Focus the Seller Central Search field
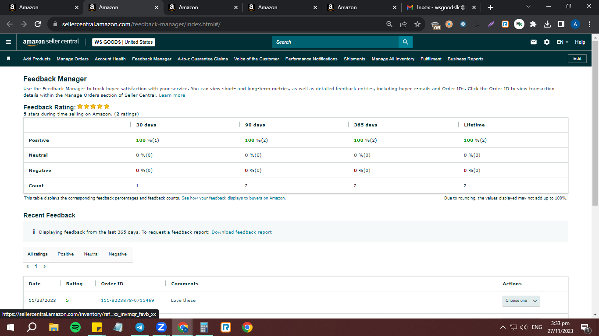This screenshot has height=336, width=599. 335,42
